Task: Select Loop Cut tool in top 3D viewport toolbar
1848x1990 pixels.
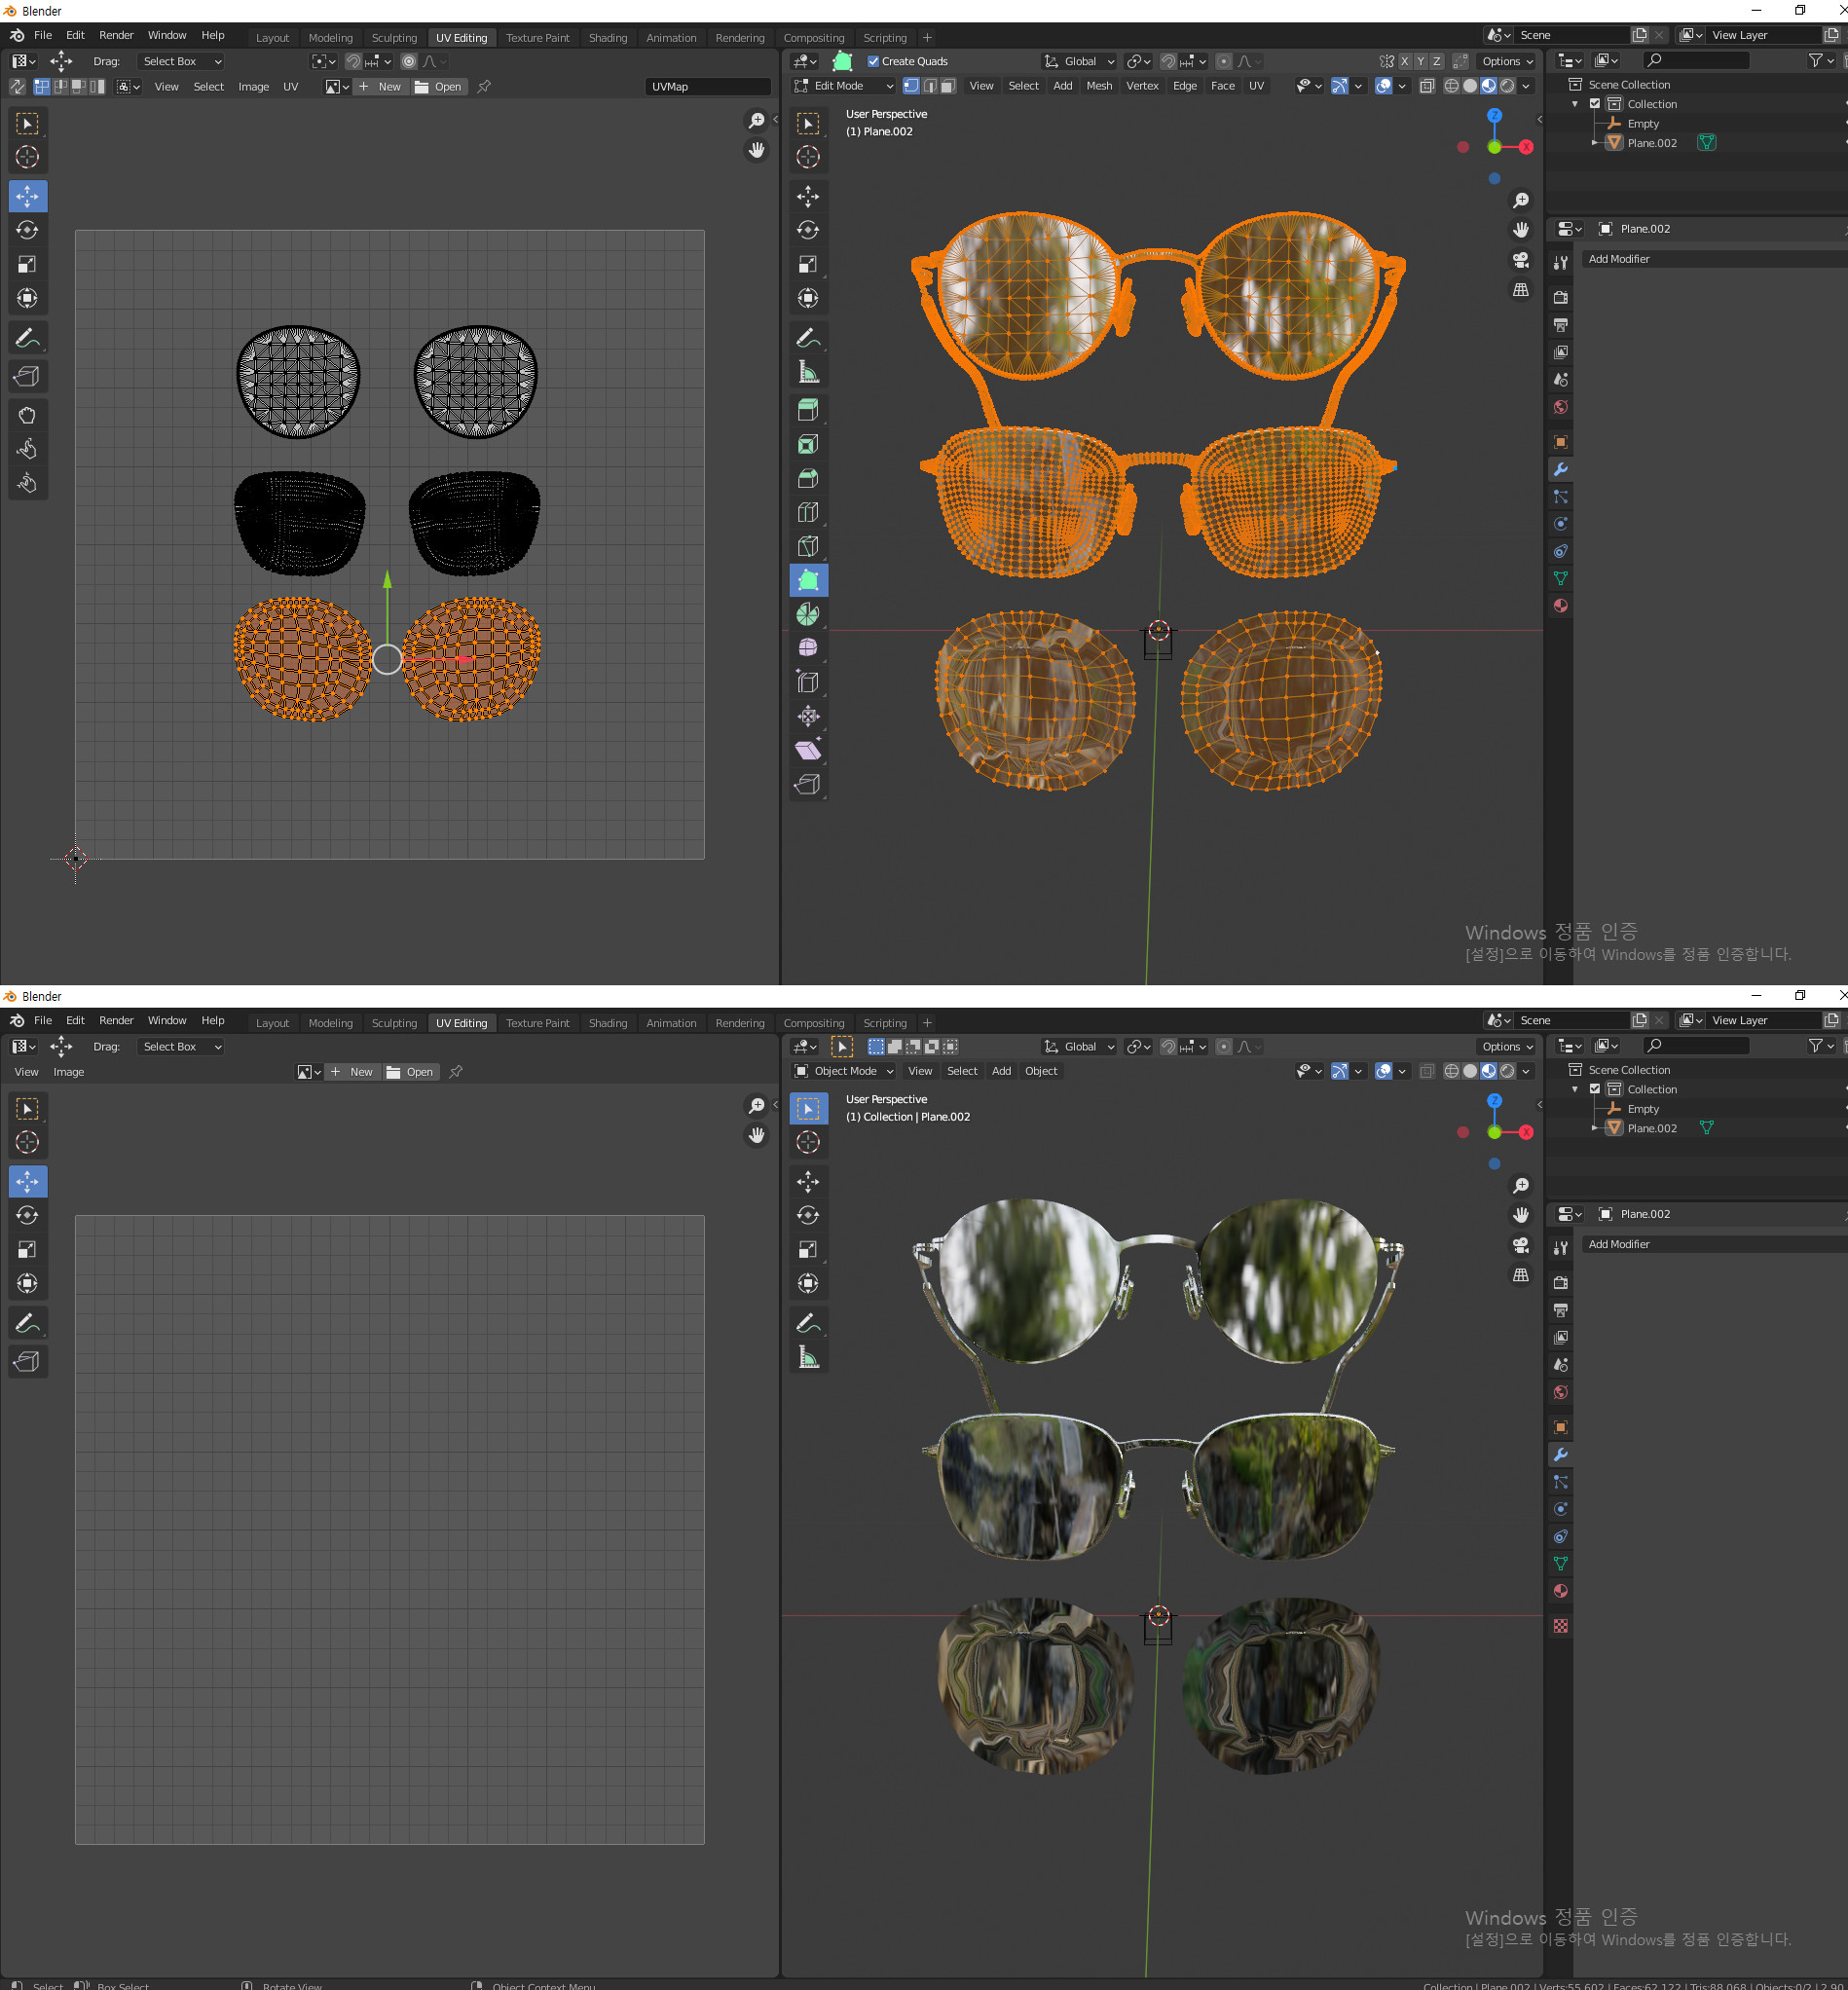Action: coord(808,512)
